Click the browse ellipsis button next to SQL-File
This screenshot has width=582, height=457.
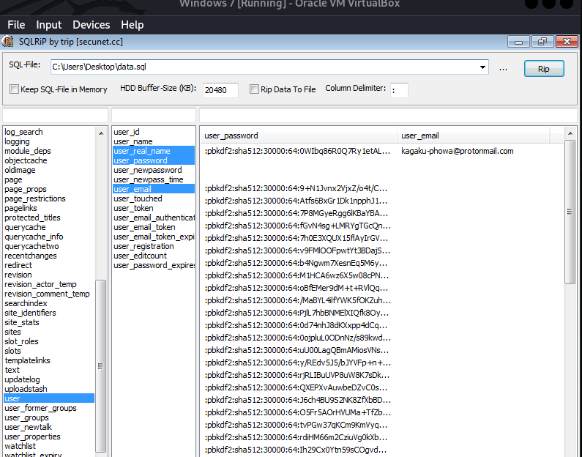(x=503, y=69)
